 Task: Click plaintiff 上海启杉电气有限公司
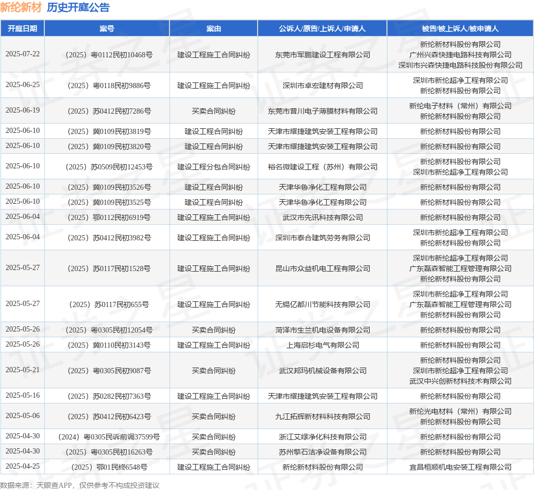pyautogui.click(x=322, y=345)
